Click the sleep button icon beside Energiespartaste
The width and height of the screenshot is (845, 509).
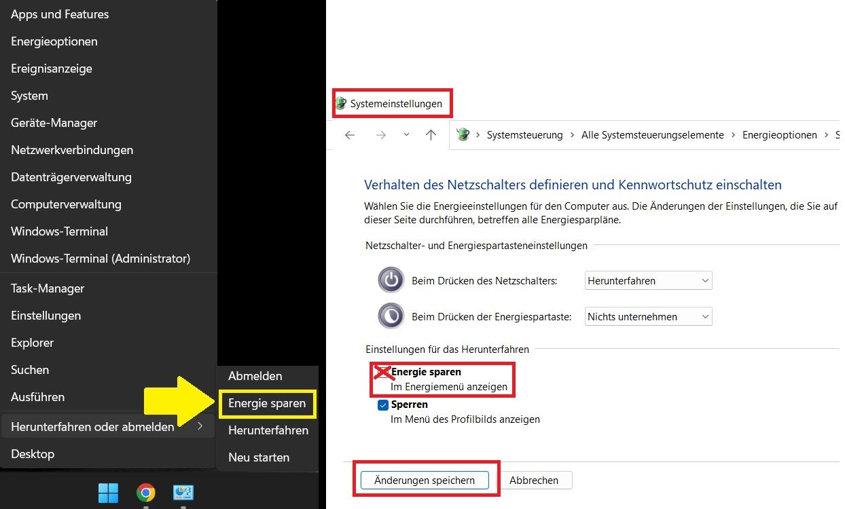[391, 316]
